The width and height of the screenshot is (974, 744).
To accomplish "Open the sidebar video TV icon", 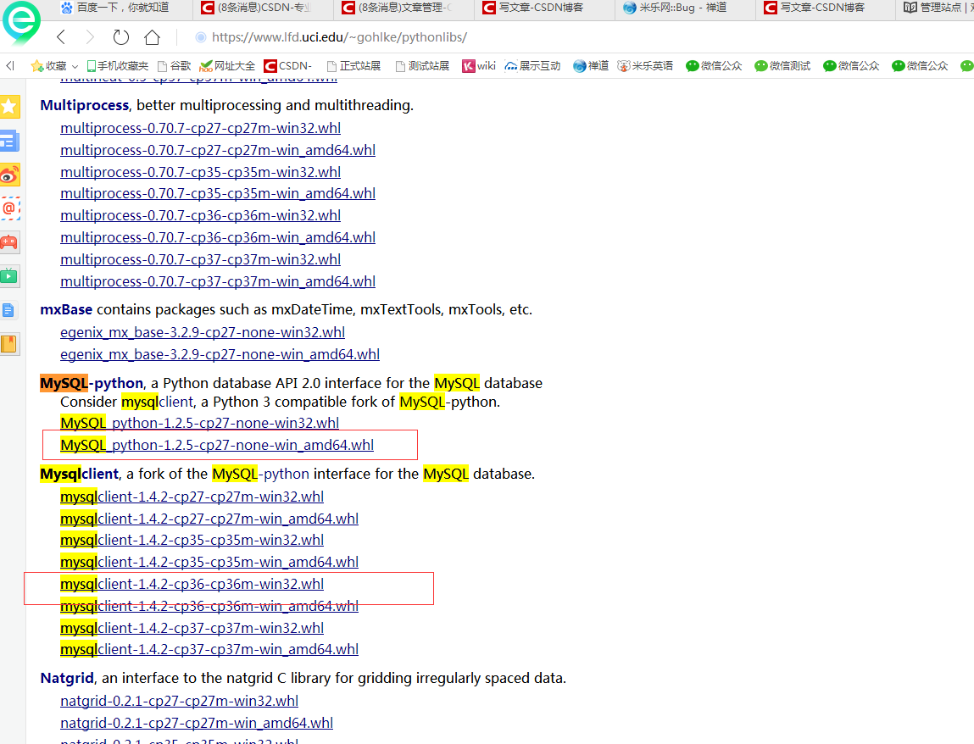I will click(10, 275).
